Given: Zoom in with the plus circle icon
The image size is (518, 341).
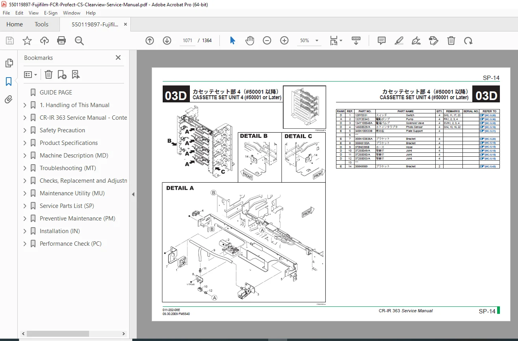Looking at the screenshot, I should (x=284, y=41).
